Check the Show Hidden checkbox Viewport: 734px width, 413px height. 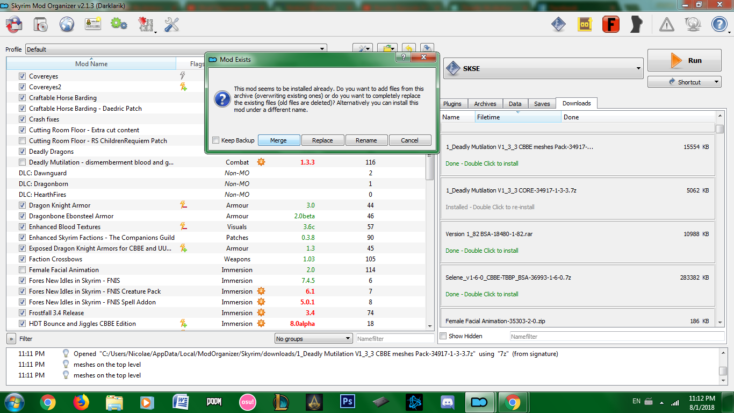[x=443, y=336]
